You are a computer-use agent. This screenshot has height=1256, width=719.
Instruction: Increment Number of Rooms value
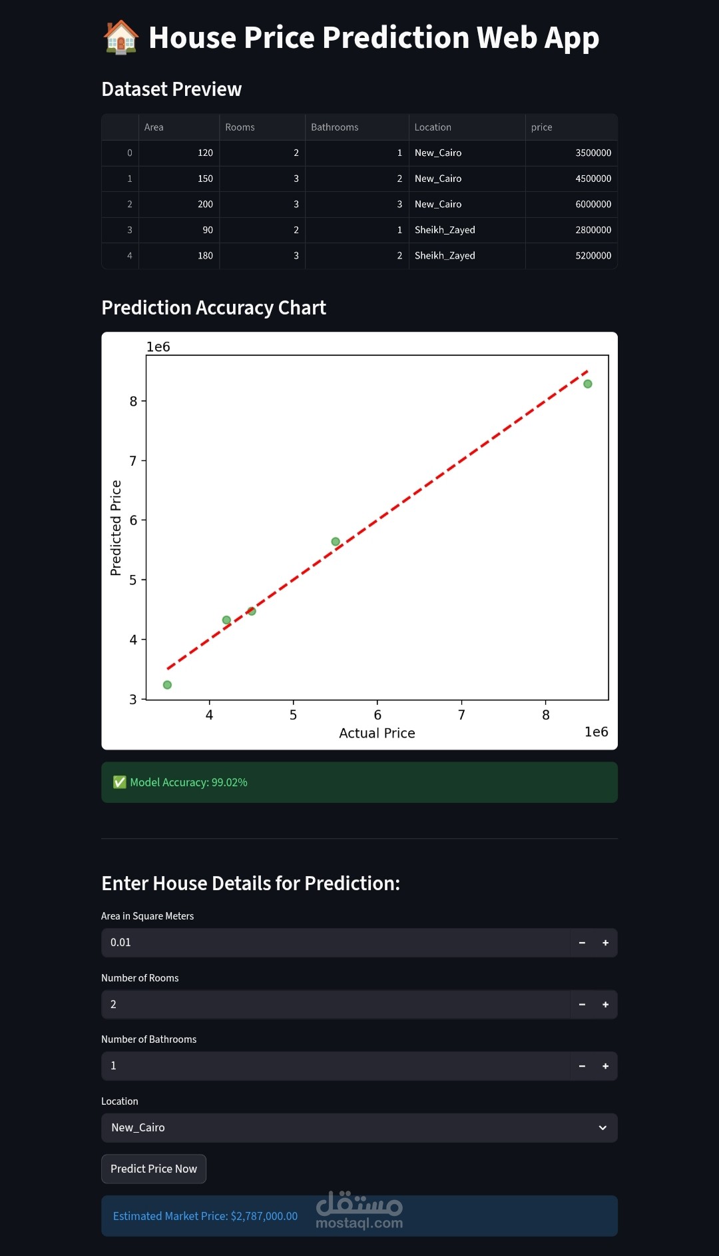coord(605,1005)
